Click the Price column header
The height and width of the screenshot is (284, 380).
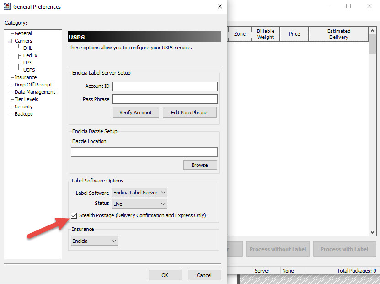point(294,34)
